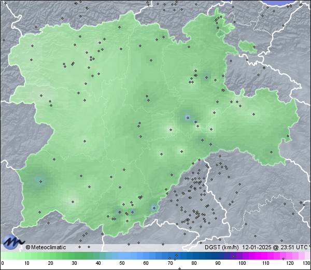This screenshot has width=311, height=270.
Task: Click the legend value 70
Action: point(170,263)
